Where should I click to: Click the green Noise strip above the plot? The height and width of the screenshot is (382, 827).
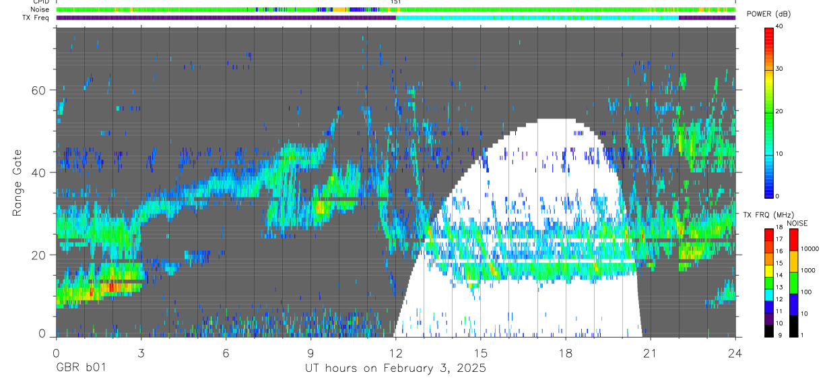395,9
